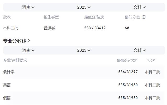Image resolution: width=167 pixels, height=105 pixels.
Task: Click the 533 / 33412 minimum score value
Action: [95, 28]
